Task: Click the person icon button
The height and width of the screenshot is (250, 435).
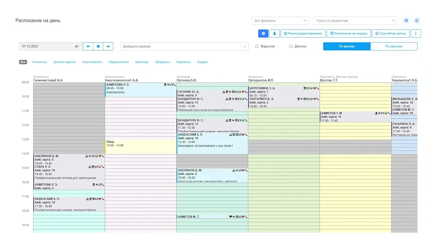Action: pyautogui.click(x=275, y=33)
